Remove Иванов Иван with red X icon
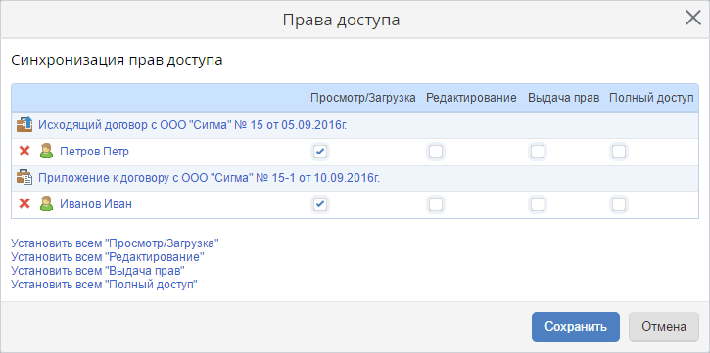The width and height of the screenshot is (710, 353). pyautogui.click(x=24, y=203)
